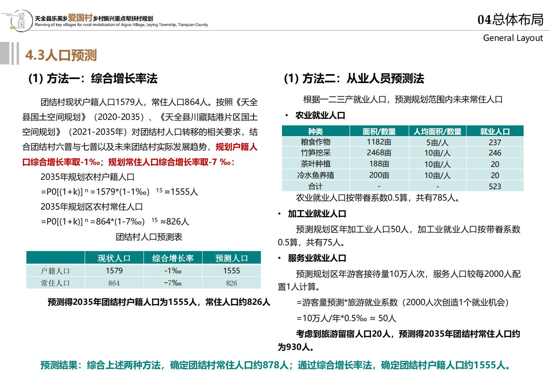Screen dimensions: 550x389
Task: Select the 茶叶种植 row label
Action: click(x=316, y=164)
